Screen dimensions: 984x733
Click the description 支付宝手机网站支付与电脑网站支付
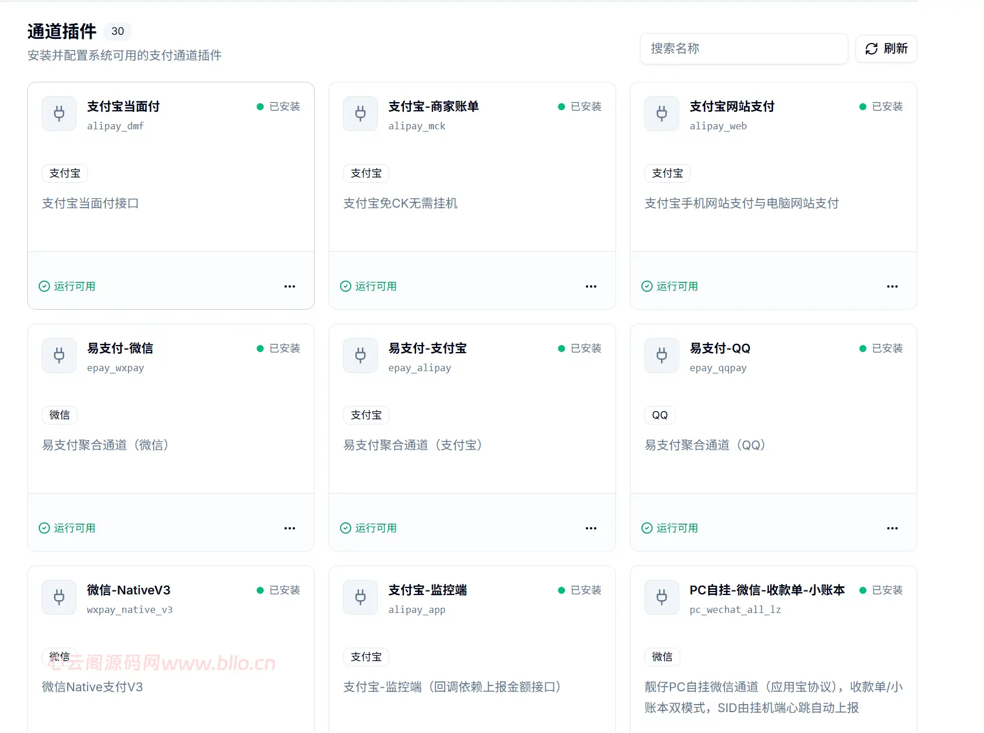coord(742,204)
